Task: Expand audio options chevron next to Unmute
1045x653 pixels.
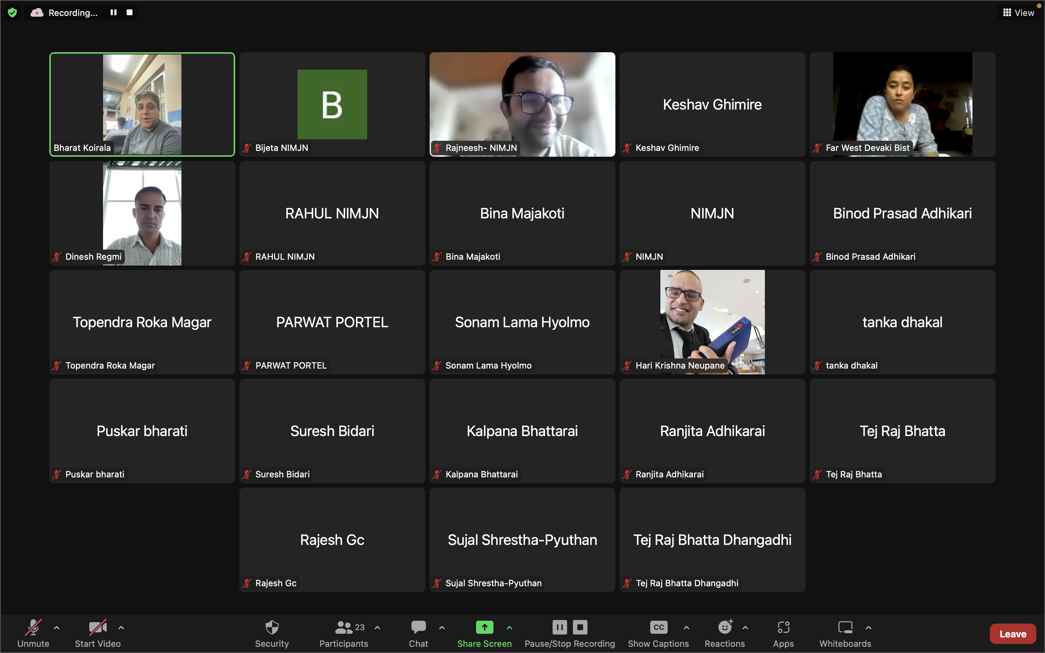Action: tap(57, 628)
